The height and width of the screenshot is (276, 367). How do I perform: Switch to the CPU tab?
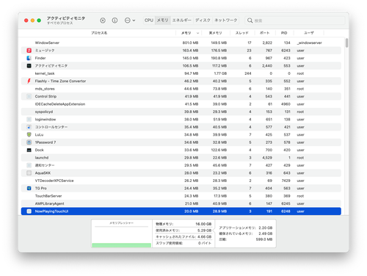(x=149, y=21)
